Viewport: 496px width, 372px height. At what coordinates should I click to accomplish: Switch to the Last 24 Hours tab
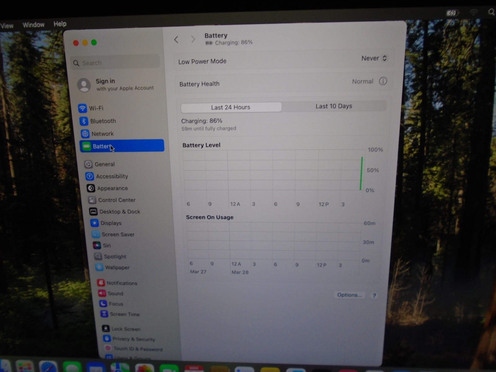coord(231,107)
